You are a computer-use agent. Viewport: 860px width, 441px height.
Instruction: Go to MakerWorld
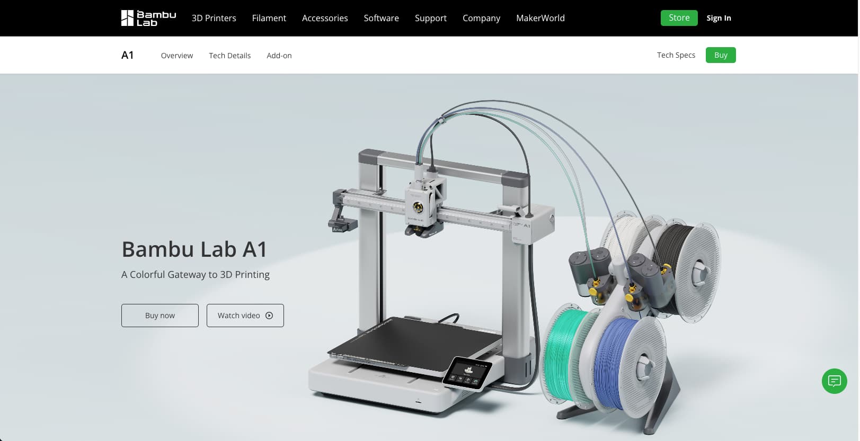[540, 18]
